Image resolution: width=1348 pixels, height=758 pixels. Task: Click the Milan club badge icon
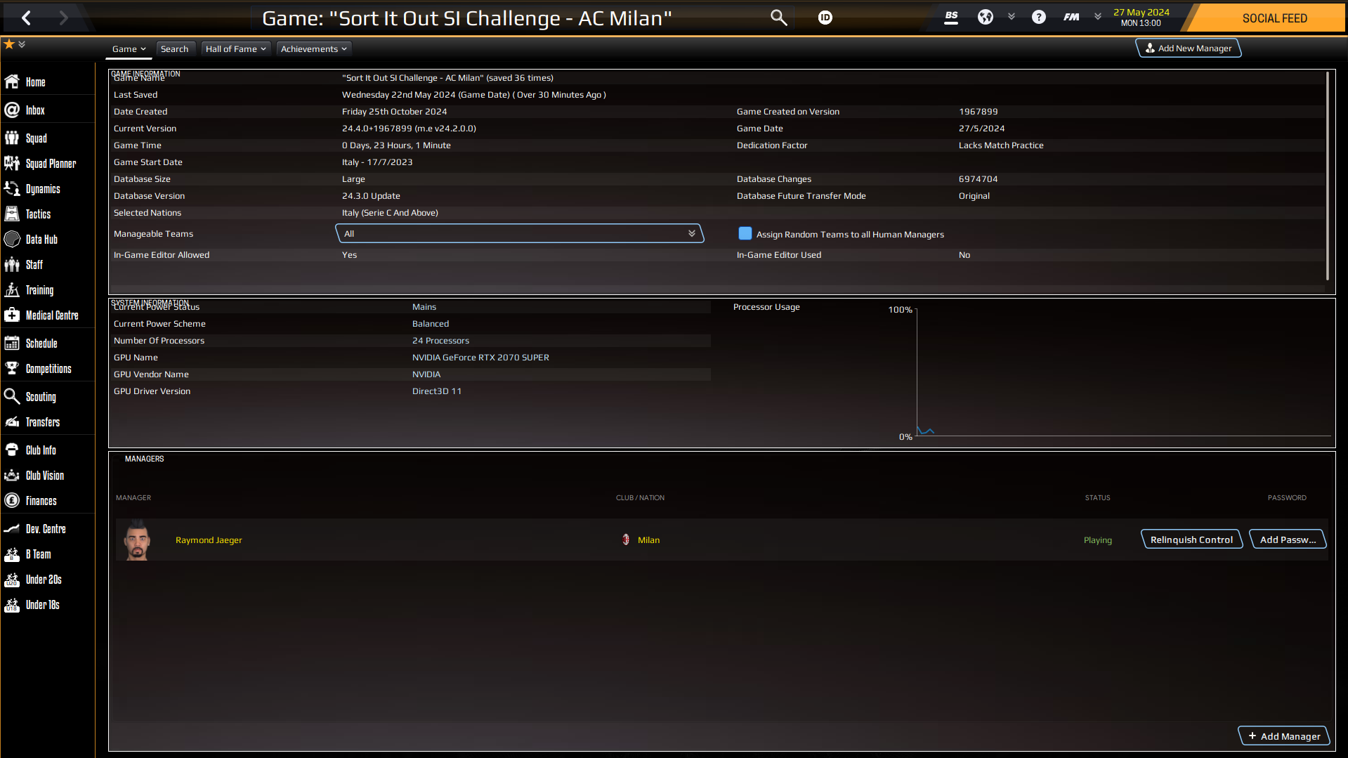click(x=626, y=540)
